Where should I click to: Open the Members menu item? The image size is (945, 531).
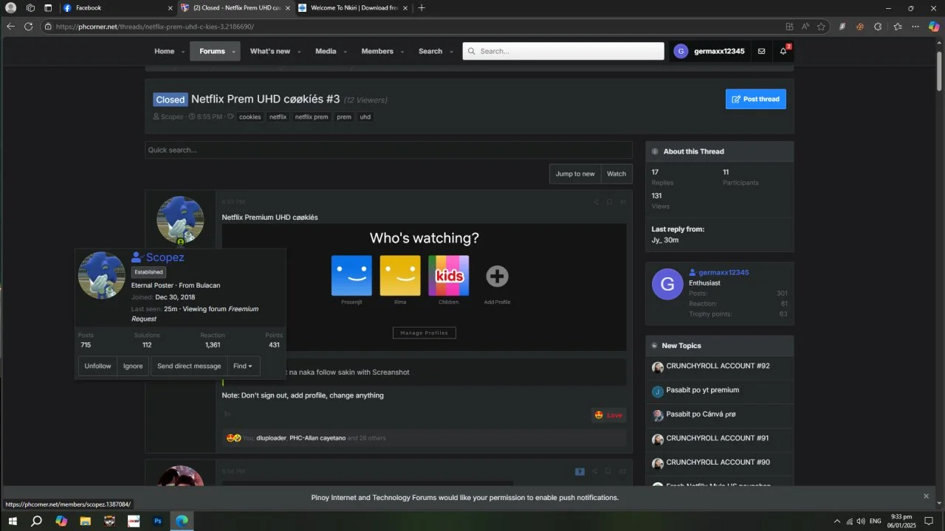[377, 52]
